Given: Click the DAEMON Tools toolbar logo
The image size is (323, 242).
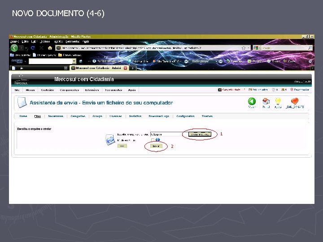Looking at the screenshot, I should [x=17, y=61].
